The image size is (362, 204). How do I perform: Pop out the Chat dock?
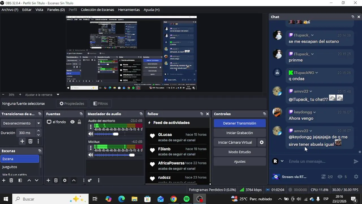pos(353,17)
